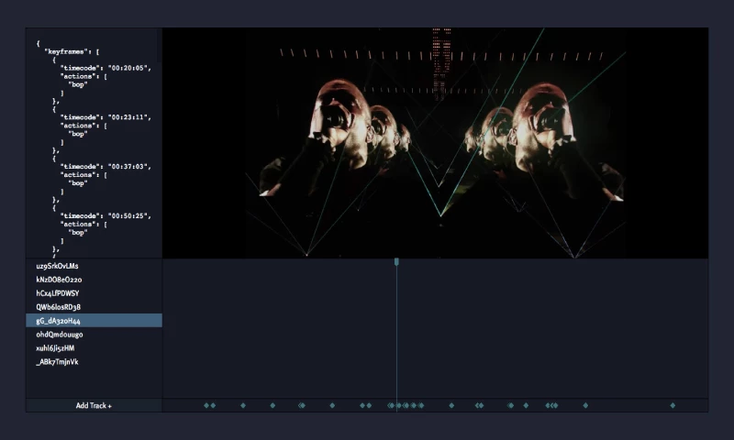The height and width of the screenshot is (440, 734).
Task: Select the kNzDO8eO220 track
Action: (x=59, y=280)
